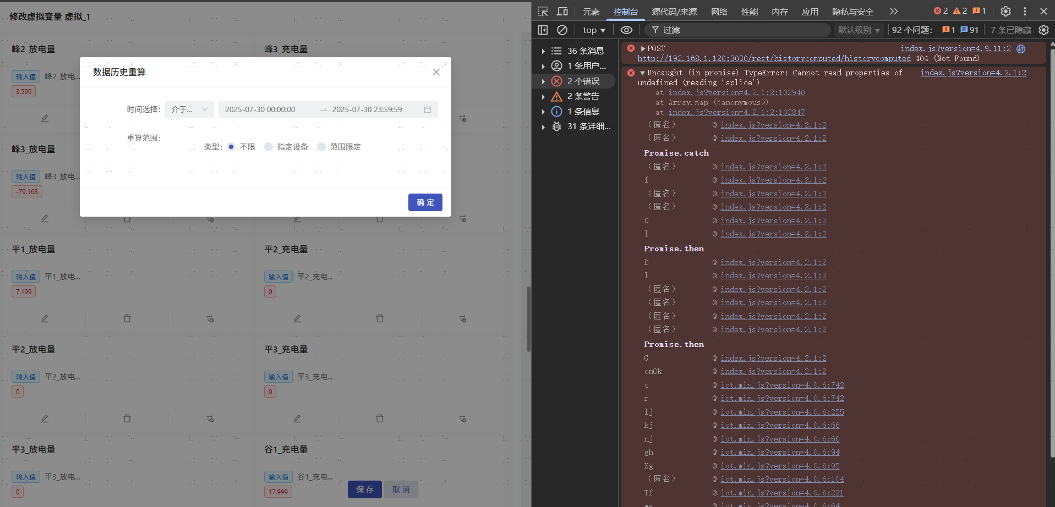This screenshot has height=507, width=1055.
Task: Click the 取消 button
Action: pos(401,489)
